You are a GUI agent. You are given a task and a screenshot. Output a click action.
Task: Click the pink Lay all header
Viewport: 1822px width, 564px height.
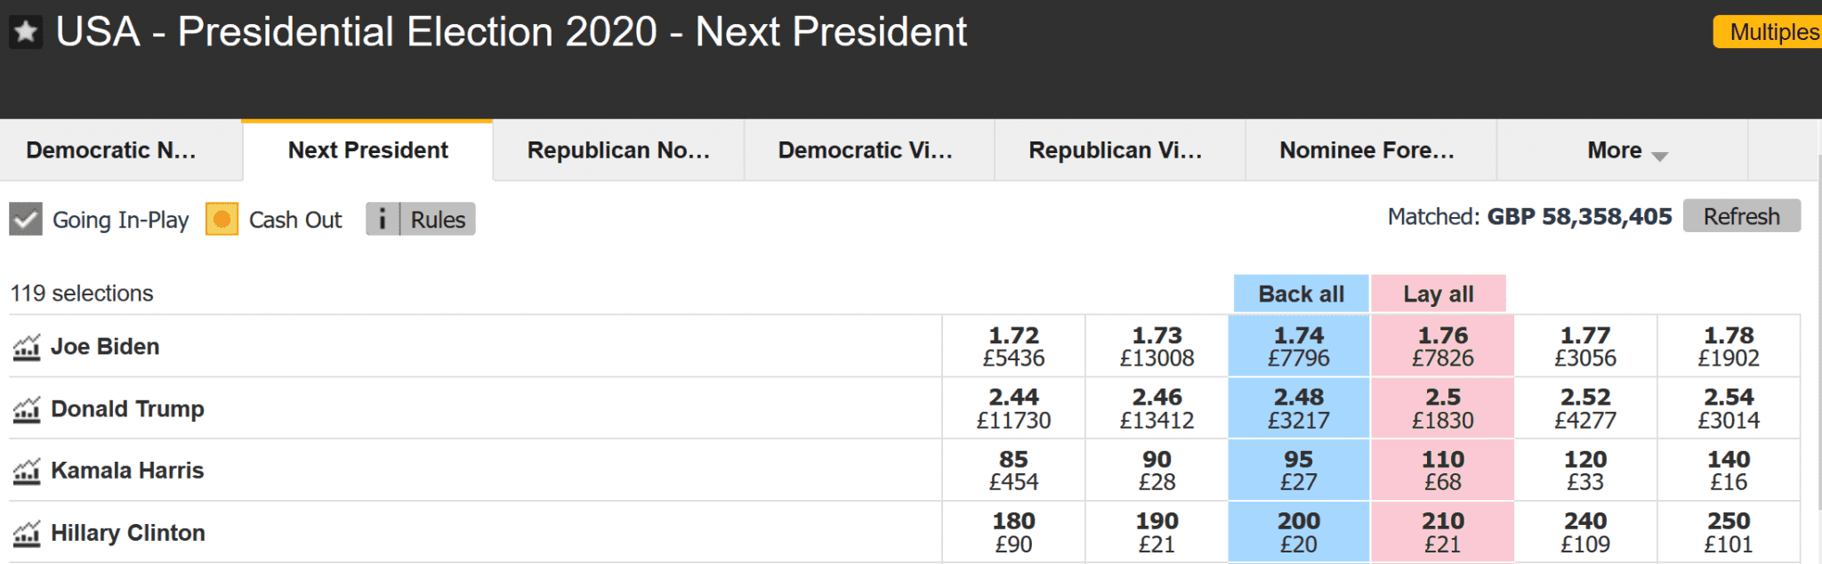click(1439, 294)
